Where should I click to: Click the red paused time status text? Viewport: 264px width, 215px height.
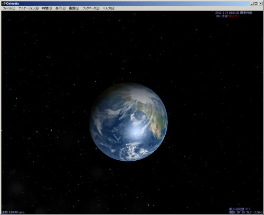tap(233, 16)
